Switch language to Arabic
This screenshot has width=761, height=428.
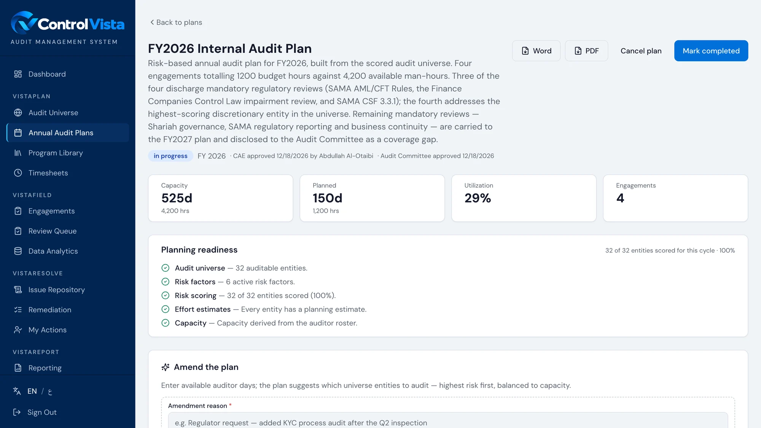point(50,391)
